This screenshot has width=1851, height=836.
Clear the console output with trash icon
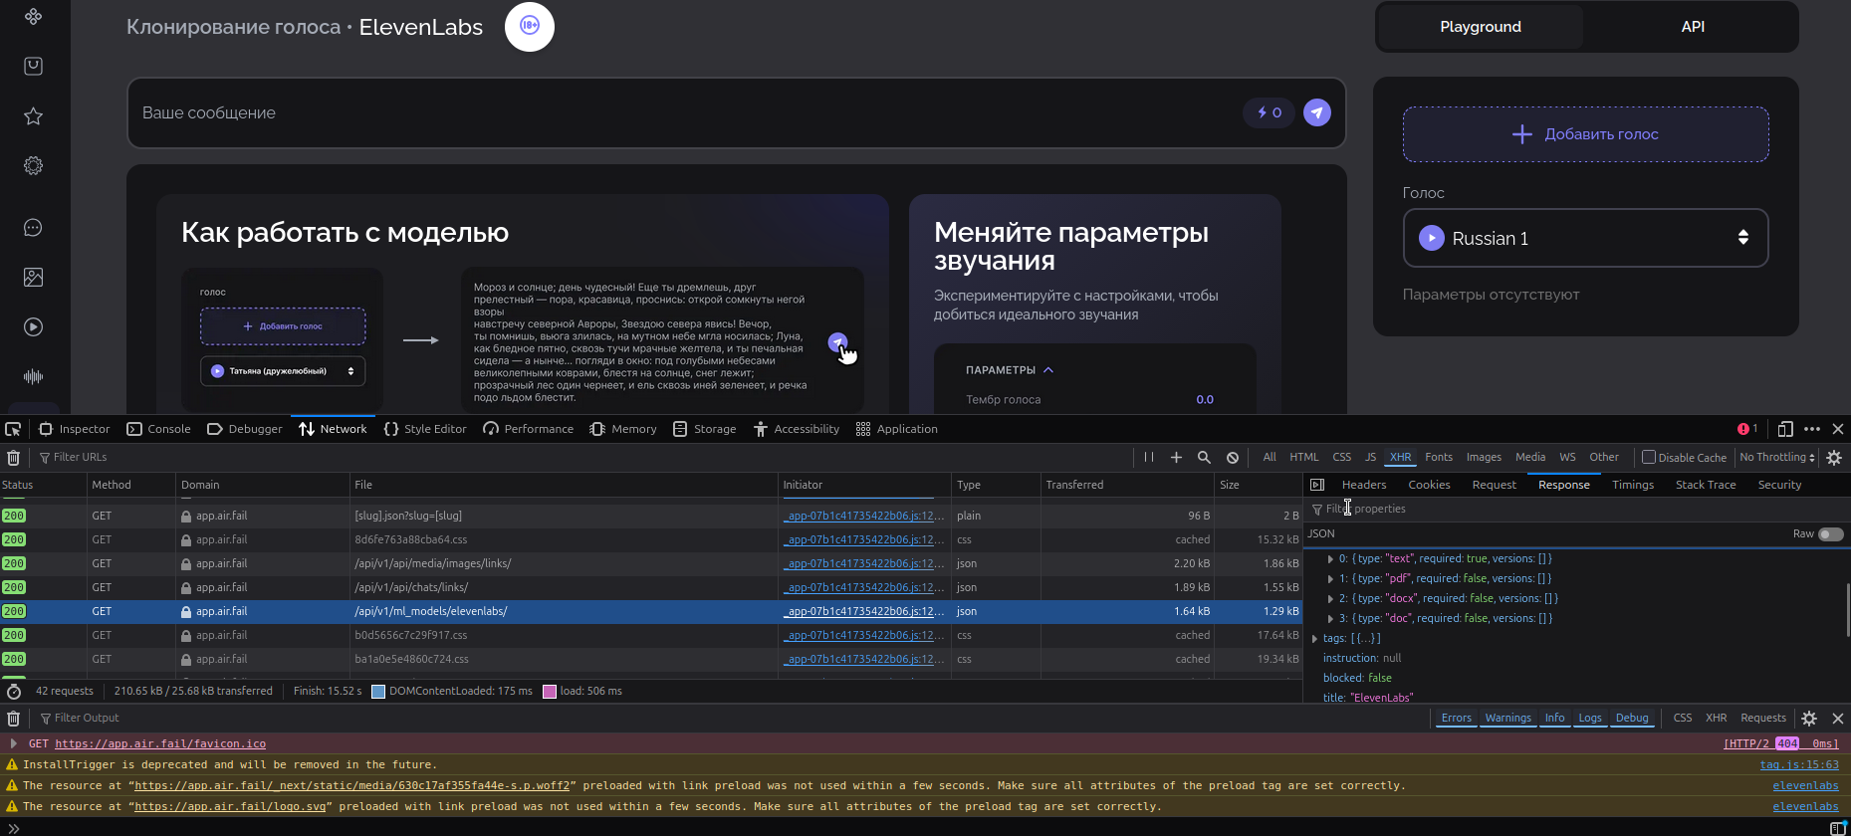click(14, 718)
